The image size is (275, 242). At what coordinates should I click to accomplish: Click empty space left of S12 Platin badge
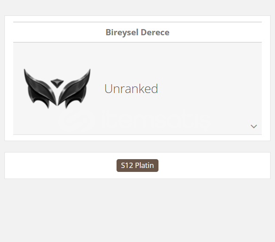tap(57, 166)
